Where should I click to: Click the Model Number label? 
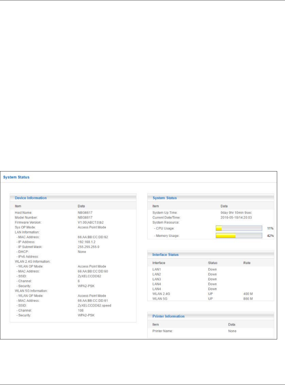(26, 218)
